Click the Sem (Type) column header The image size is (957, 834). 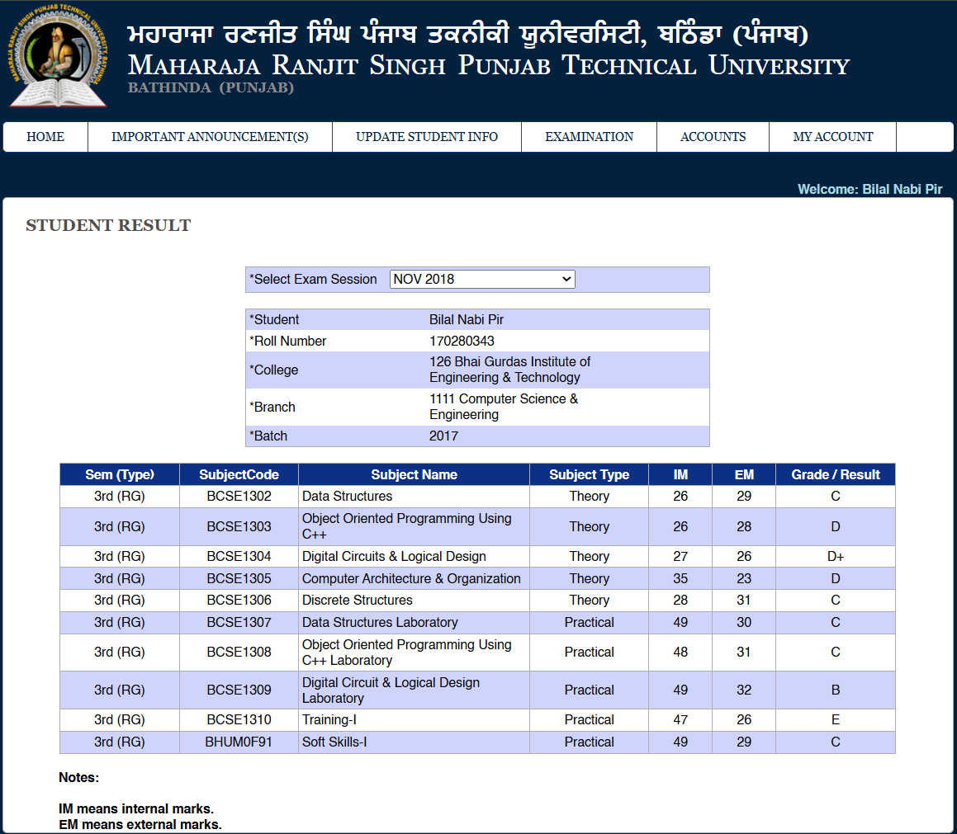click(120, 475)
